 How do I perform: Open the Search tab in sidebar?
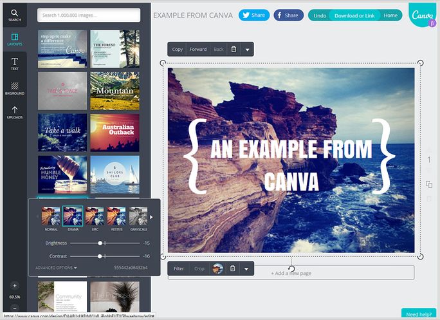point(15,15)
